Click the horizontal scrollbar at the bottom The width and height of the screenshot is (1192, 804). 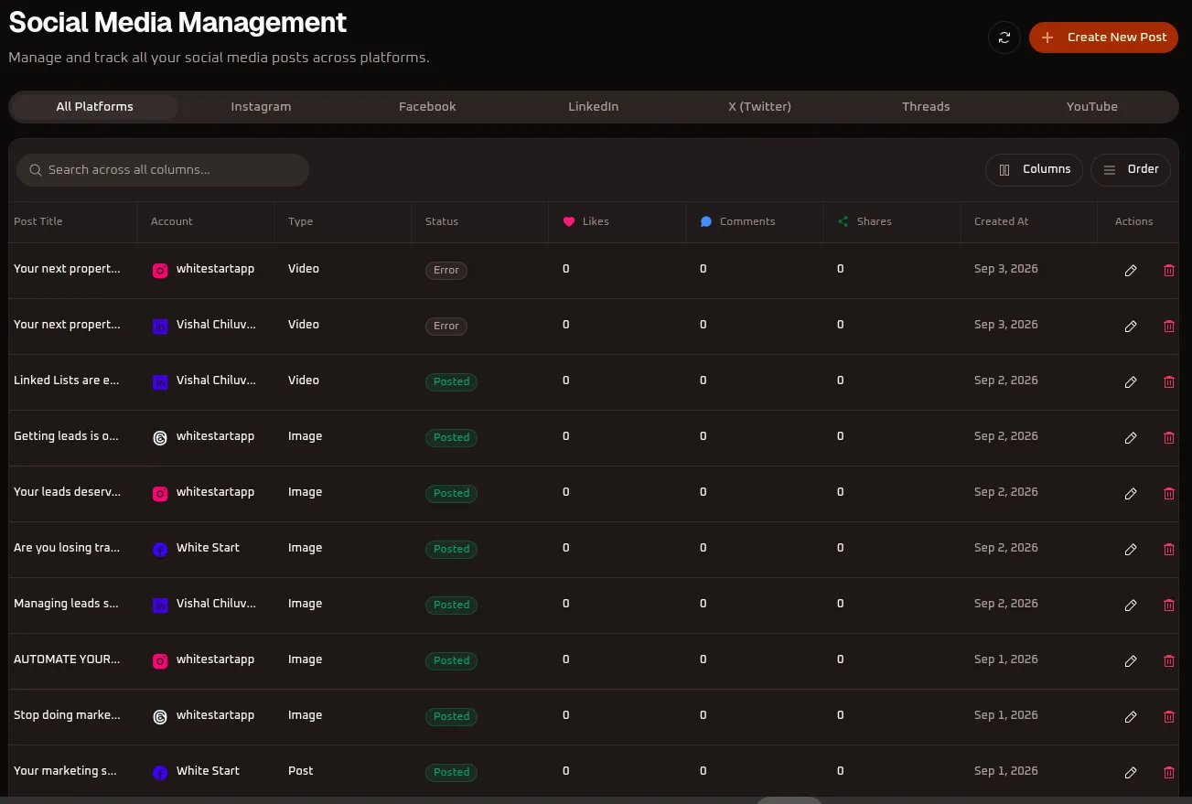(789, 800)
